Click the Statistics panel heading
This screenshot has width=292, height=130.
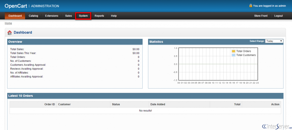pos(156,42)
